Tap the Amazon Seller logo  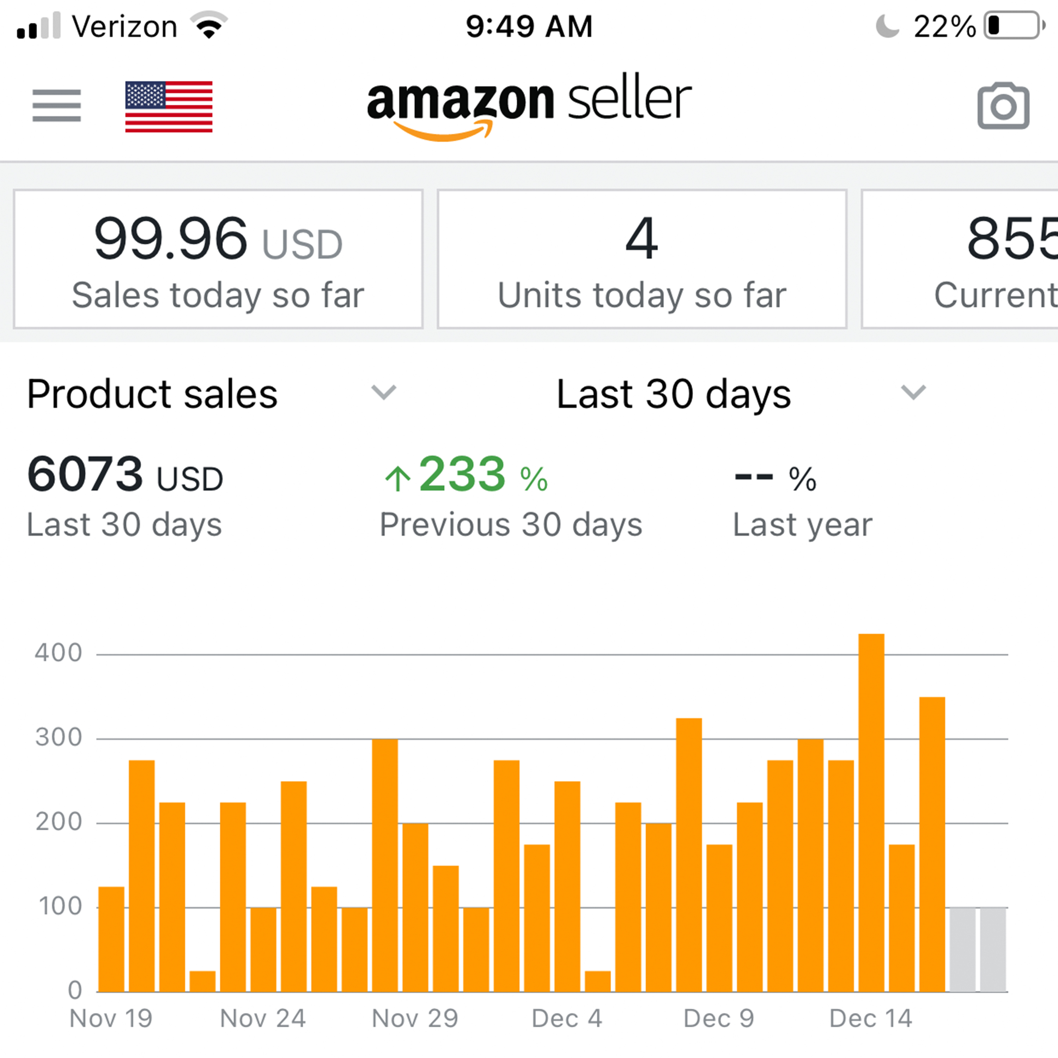(529, 107)
